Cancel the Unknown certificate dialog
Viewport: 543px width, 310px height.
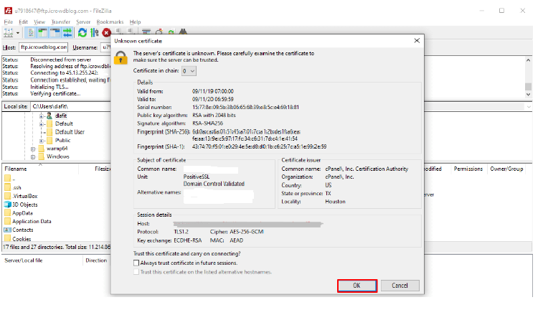[400, 286]
